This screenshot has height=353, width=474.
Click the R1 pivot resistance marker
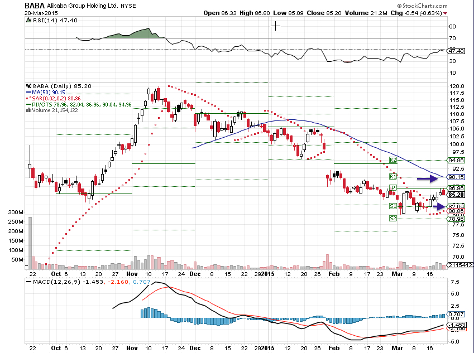pyautogui.click(x=392, y=176)
